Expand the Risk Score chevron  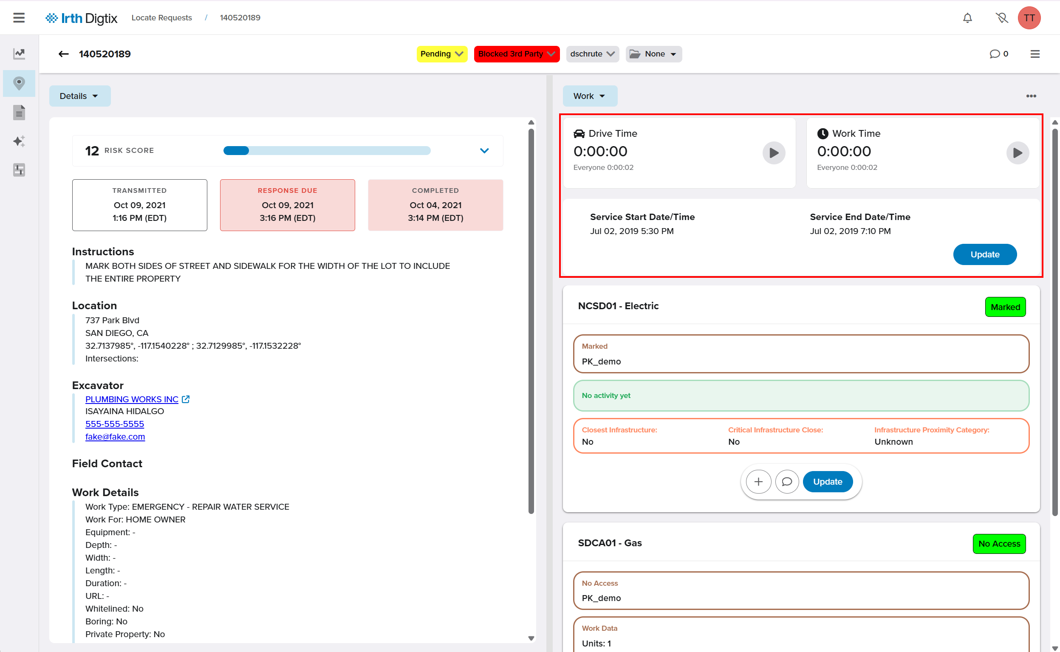tap(484, 150)
